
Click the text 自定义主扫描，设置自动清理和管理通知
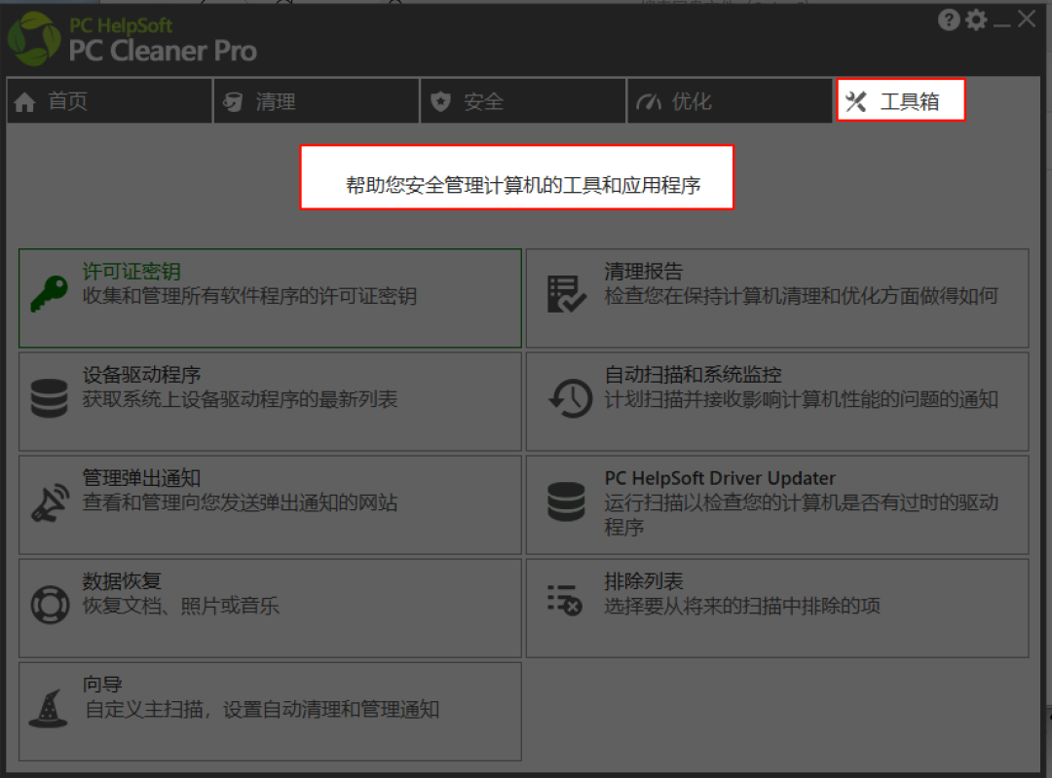coord(262,709)
